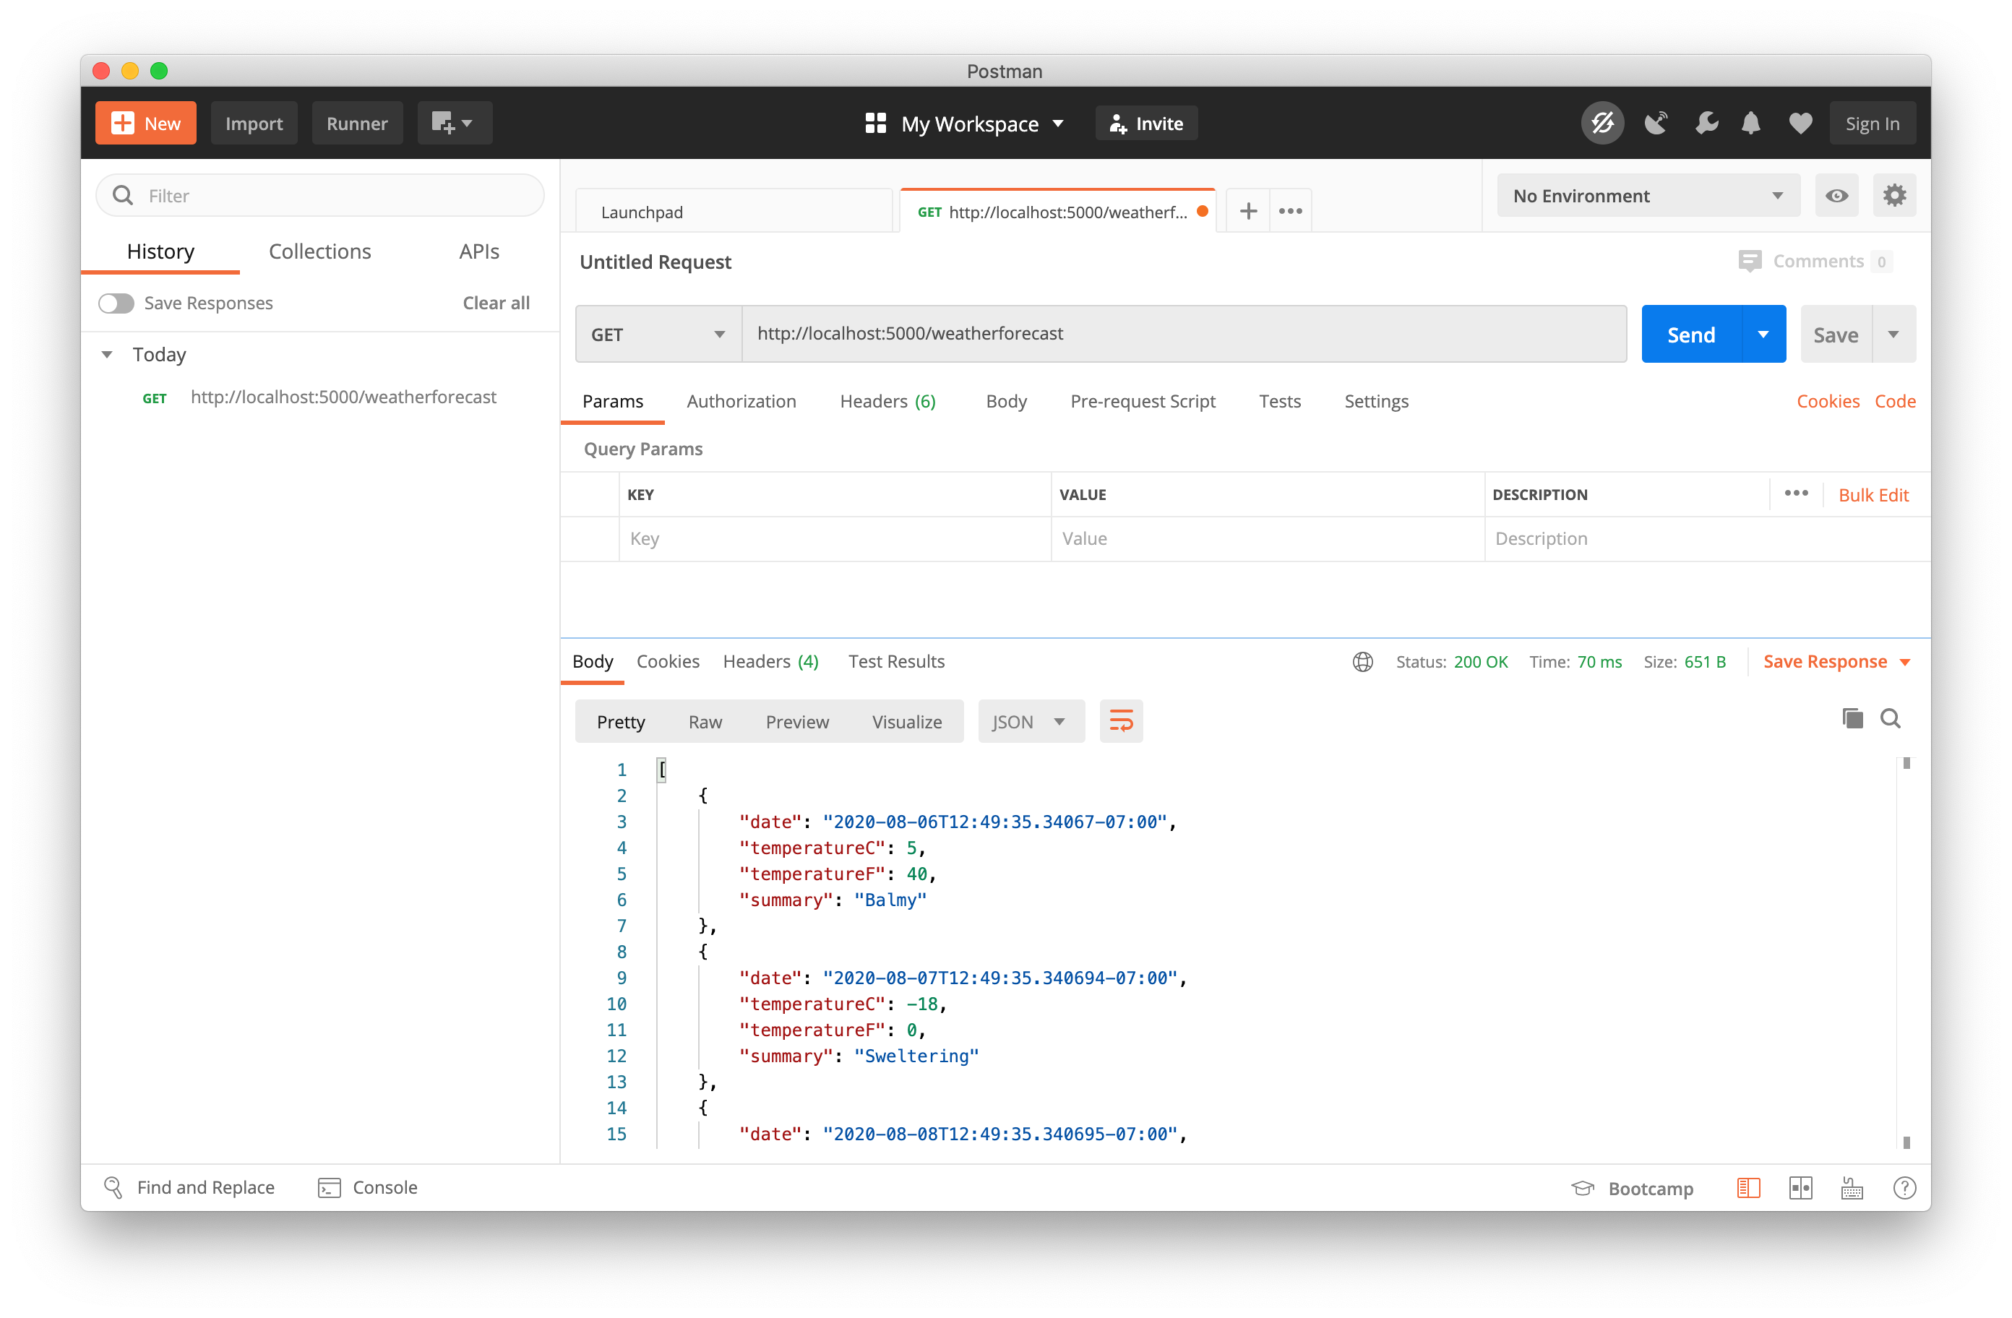The image size is (2012, 1318).
Task: Click the environment quick look eye icon
Action: pos(1836,196)
